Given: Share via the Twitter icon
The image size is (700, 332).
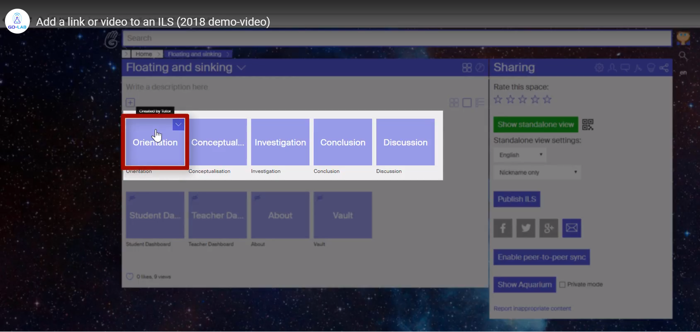Looking at the screenshot, I should 525,228.
